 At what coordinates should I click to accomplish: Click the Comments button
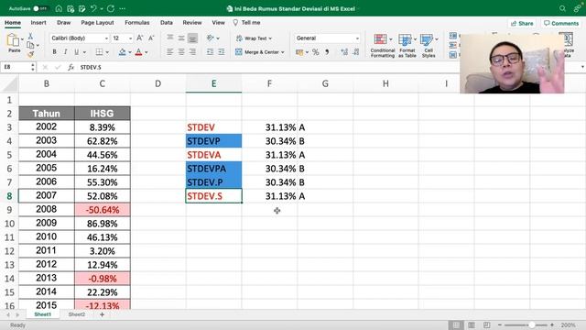coord(561,23)
